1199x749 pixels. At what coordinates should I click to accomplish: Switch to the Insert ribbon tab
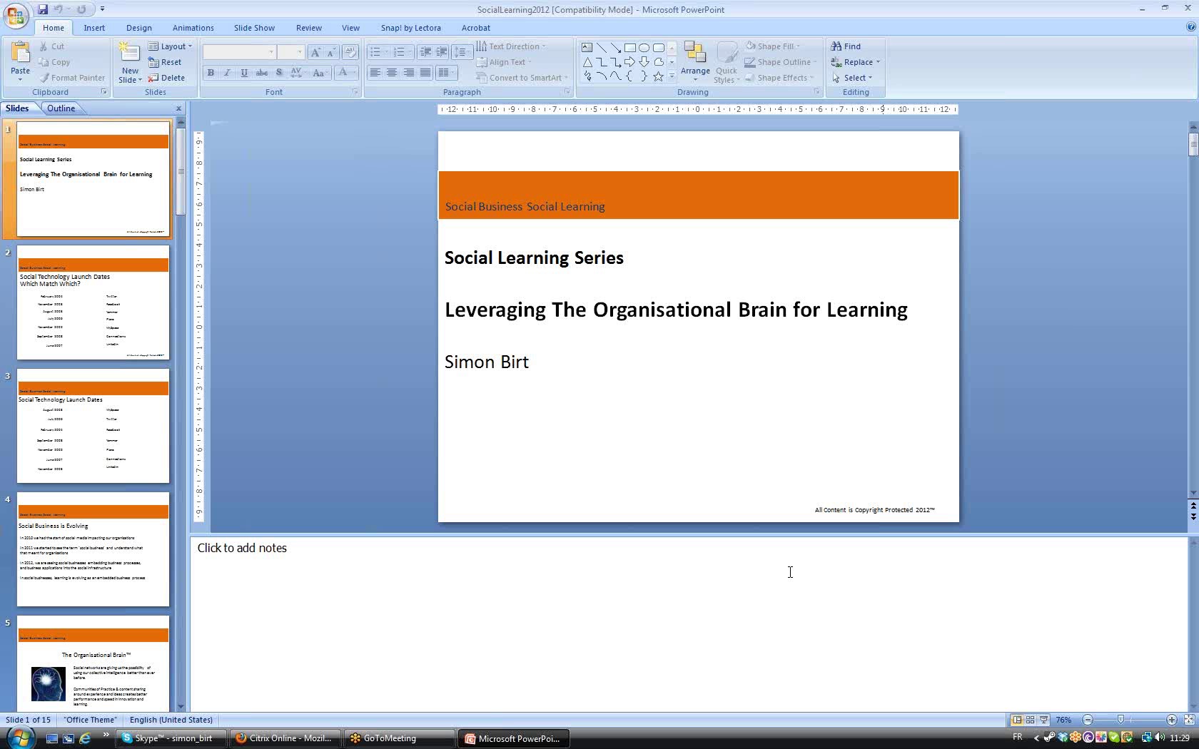(94, 28)
